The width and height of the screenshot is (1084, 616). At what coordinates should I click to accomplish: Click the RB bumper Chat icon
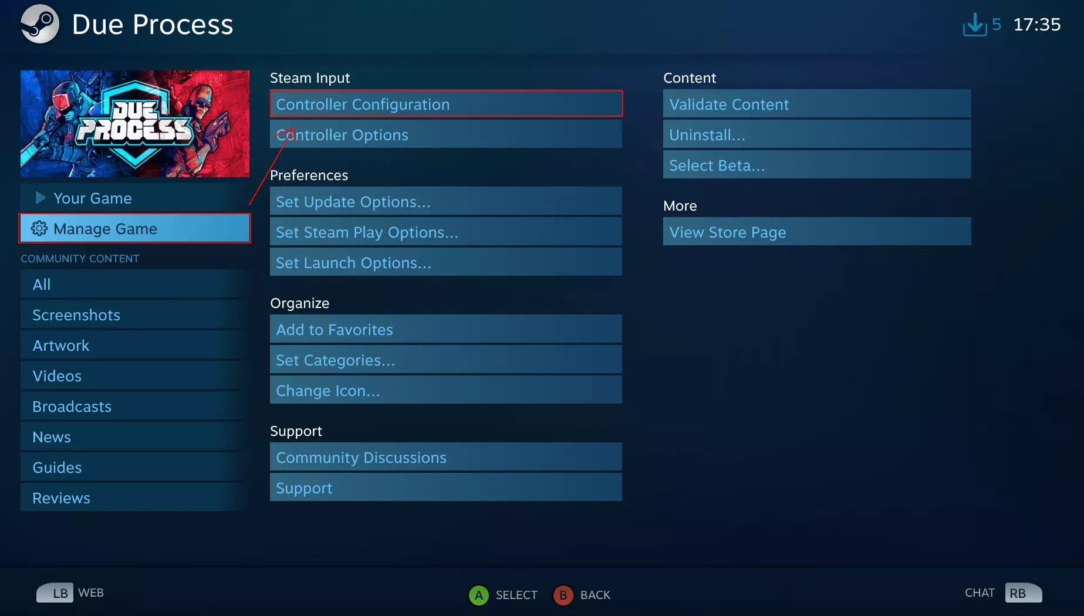pyautogui.click(x=1024, y=593)
